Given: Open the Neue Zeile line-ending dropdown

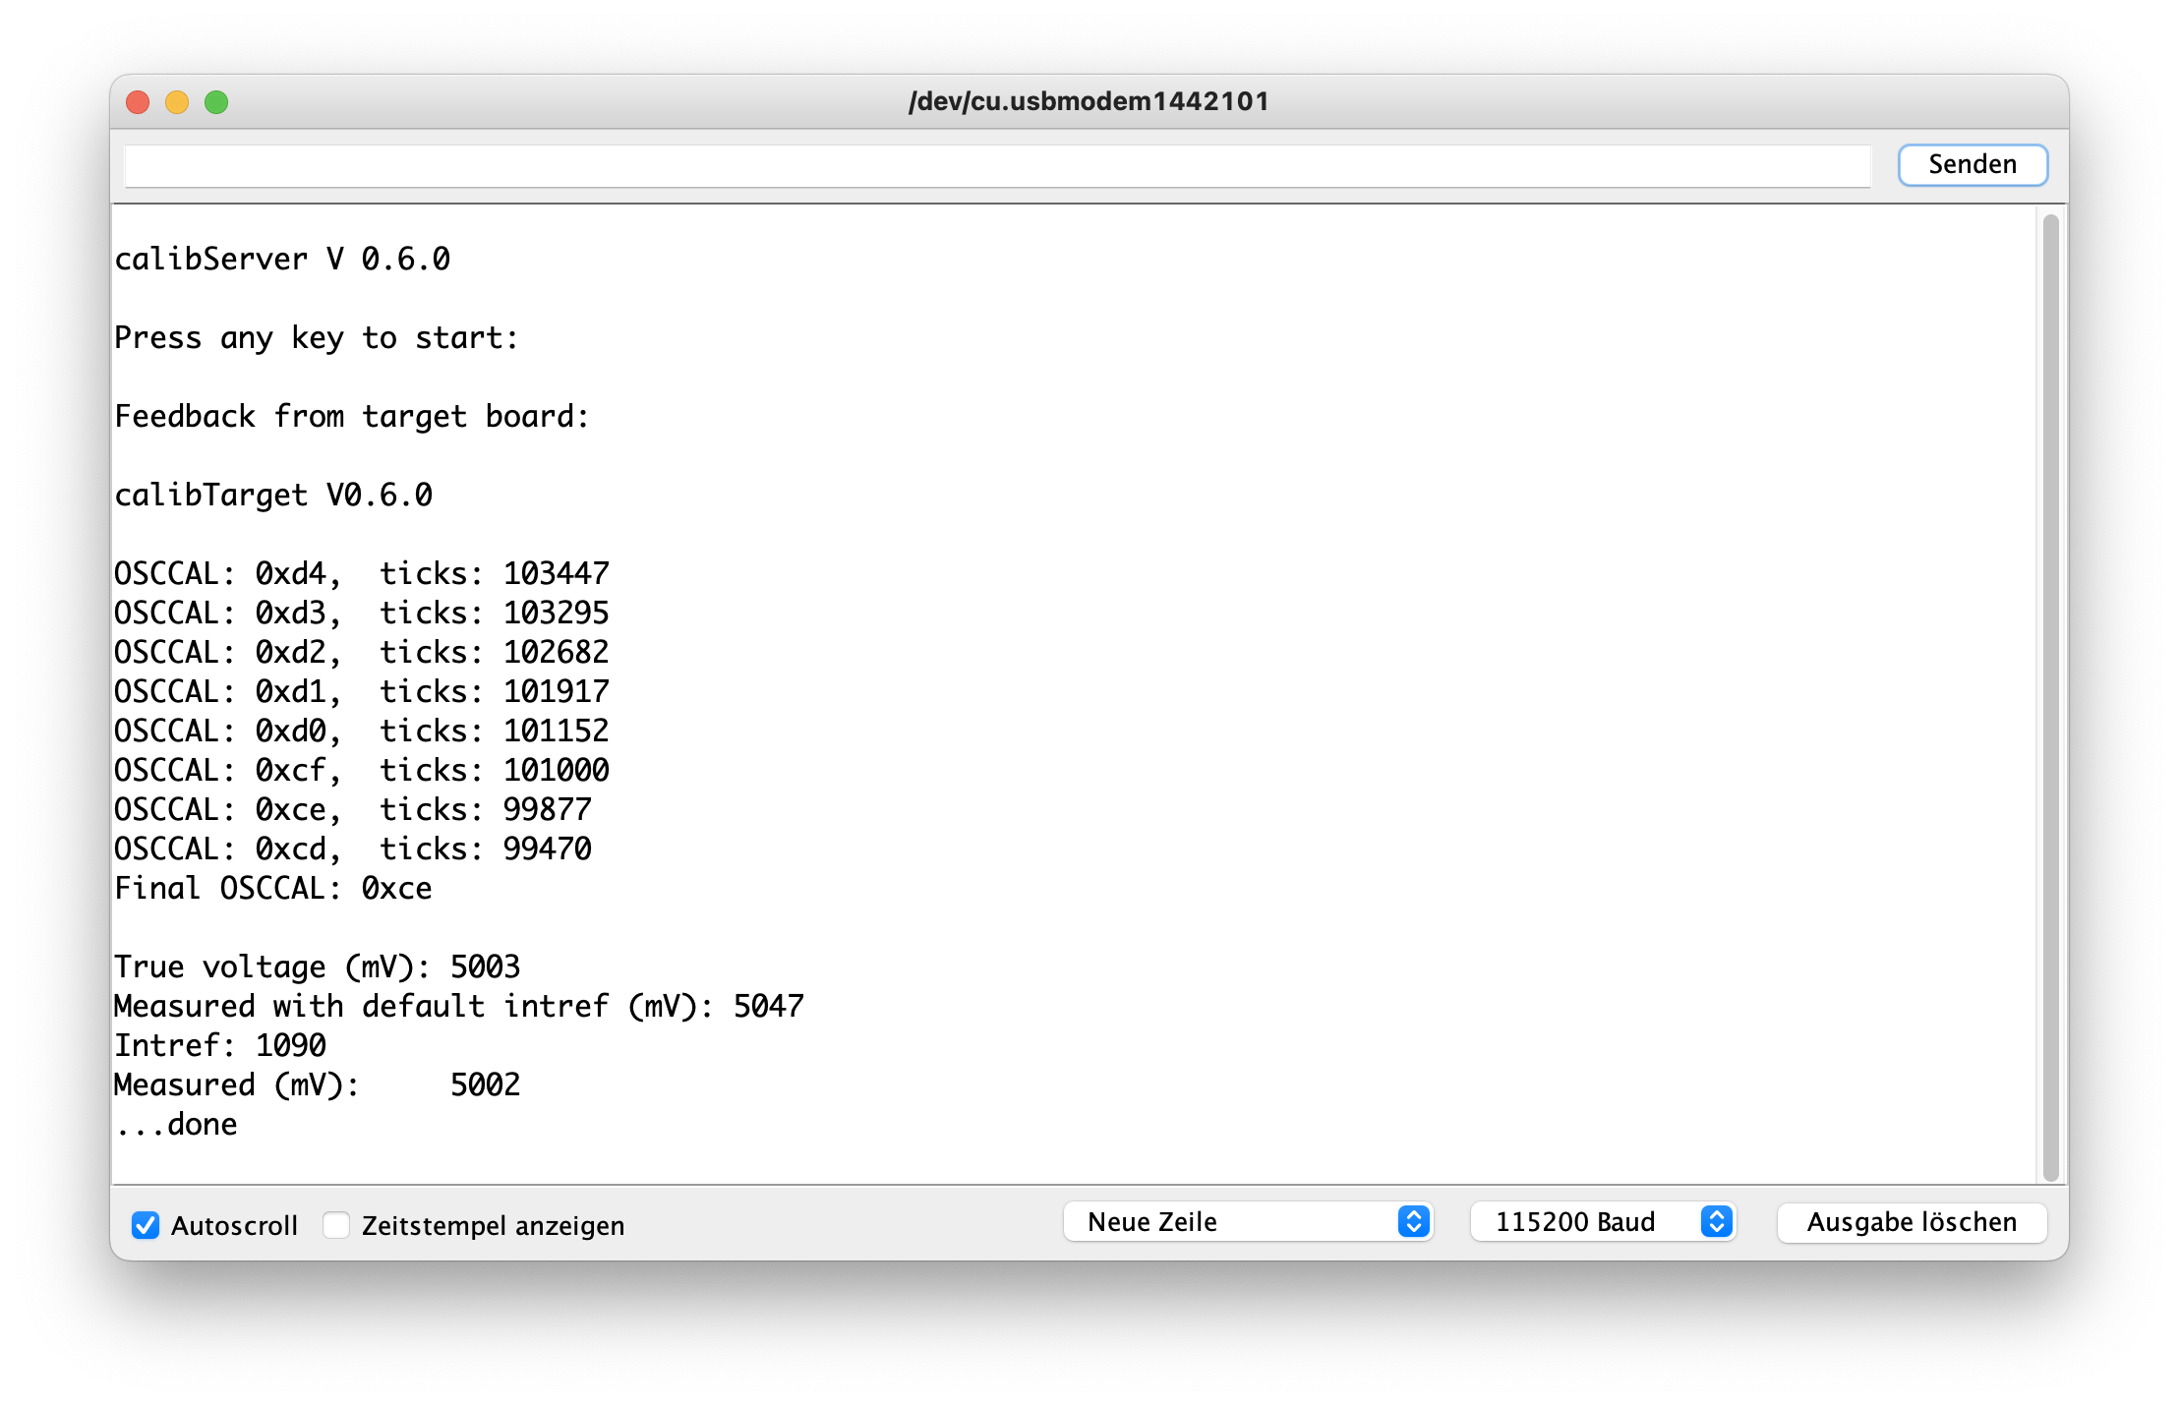Looking at the screenshot, I should coord(1247,1222).
